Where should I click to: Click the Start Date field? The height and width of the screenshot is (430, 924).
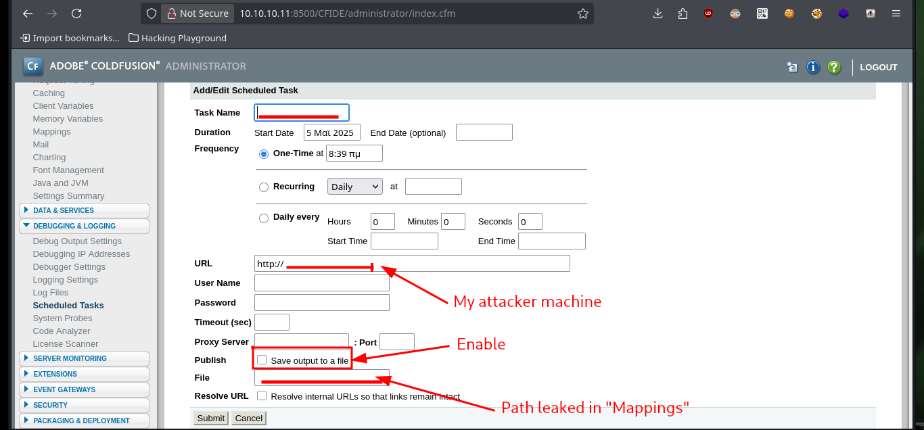coord(332,133)
